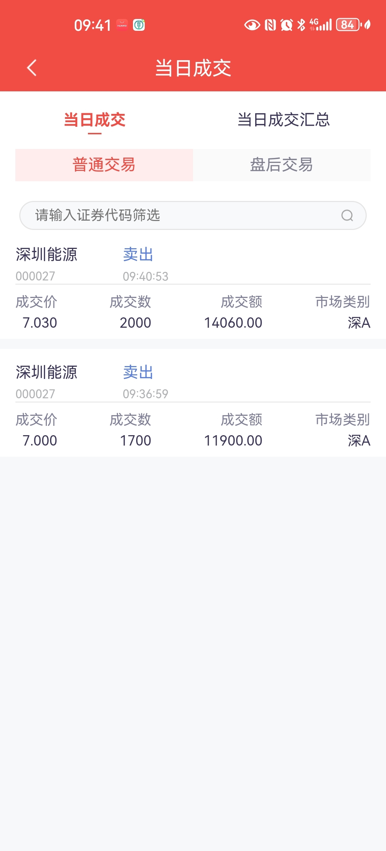This screenshot has height=851, width=386.
Task: Tap stock code 000027 in second record
Action: click(35, 394)
